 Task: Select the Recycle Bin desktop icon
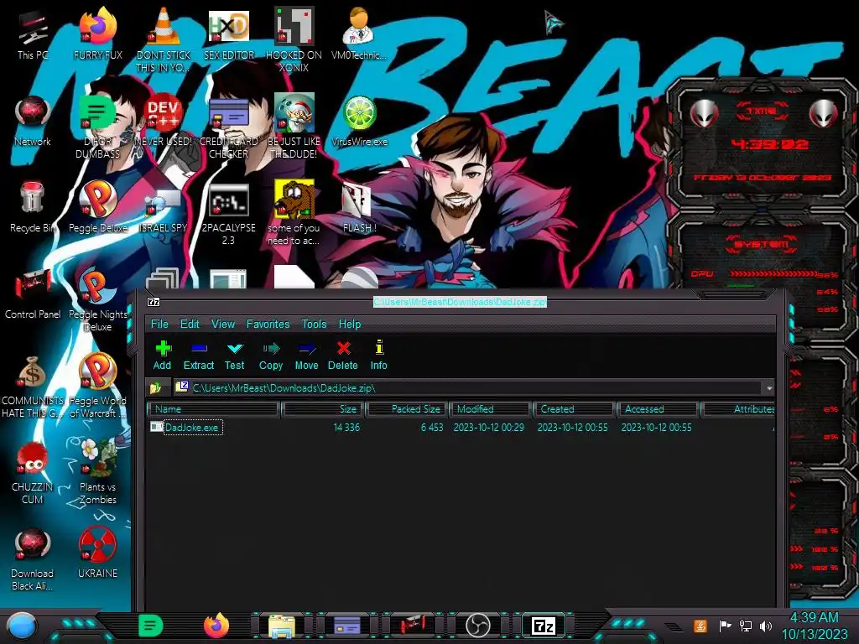coord(33,208)
